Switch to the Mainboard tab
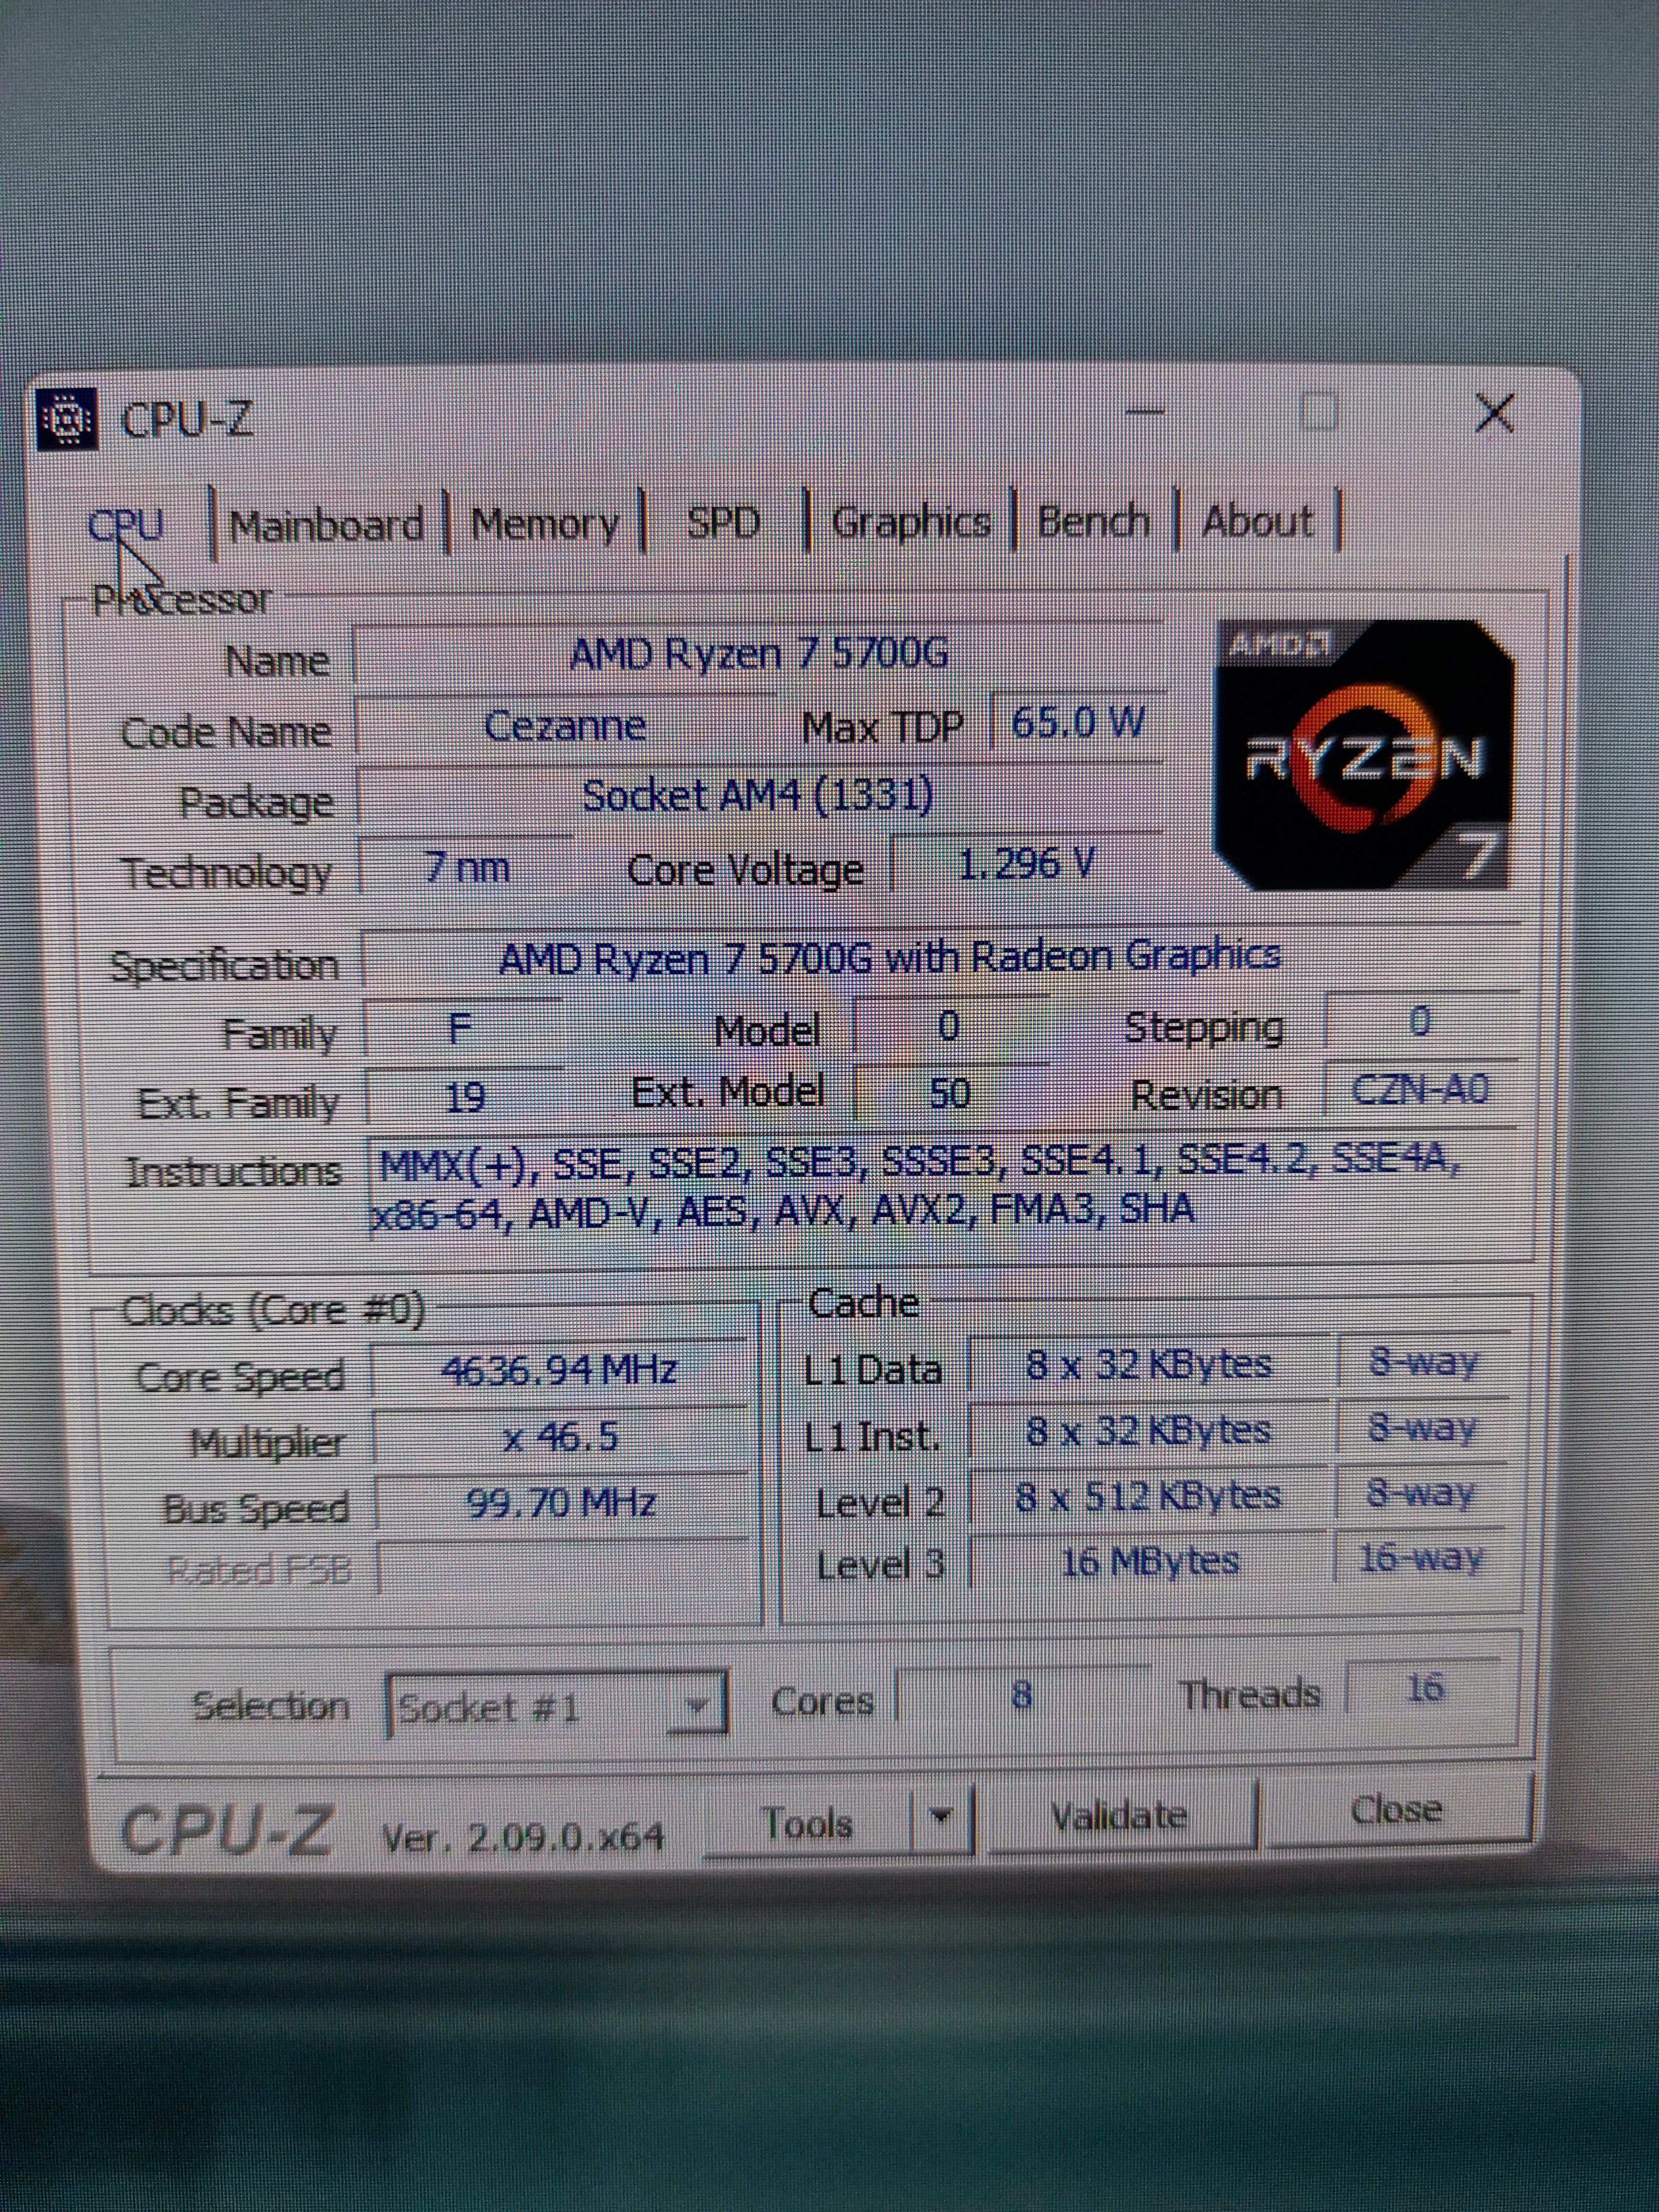 [326, 524]
